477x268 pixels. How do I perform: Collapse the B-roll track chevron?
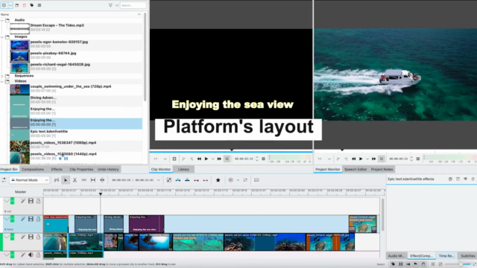coord(6,201)
